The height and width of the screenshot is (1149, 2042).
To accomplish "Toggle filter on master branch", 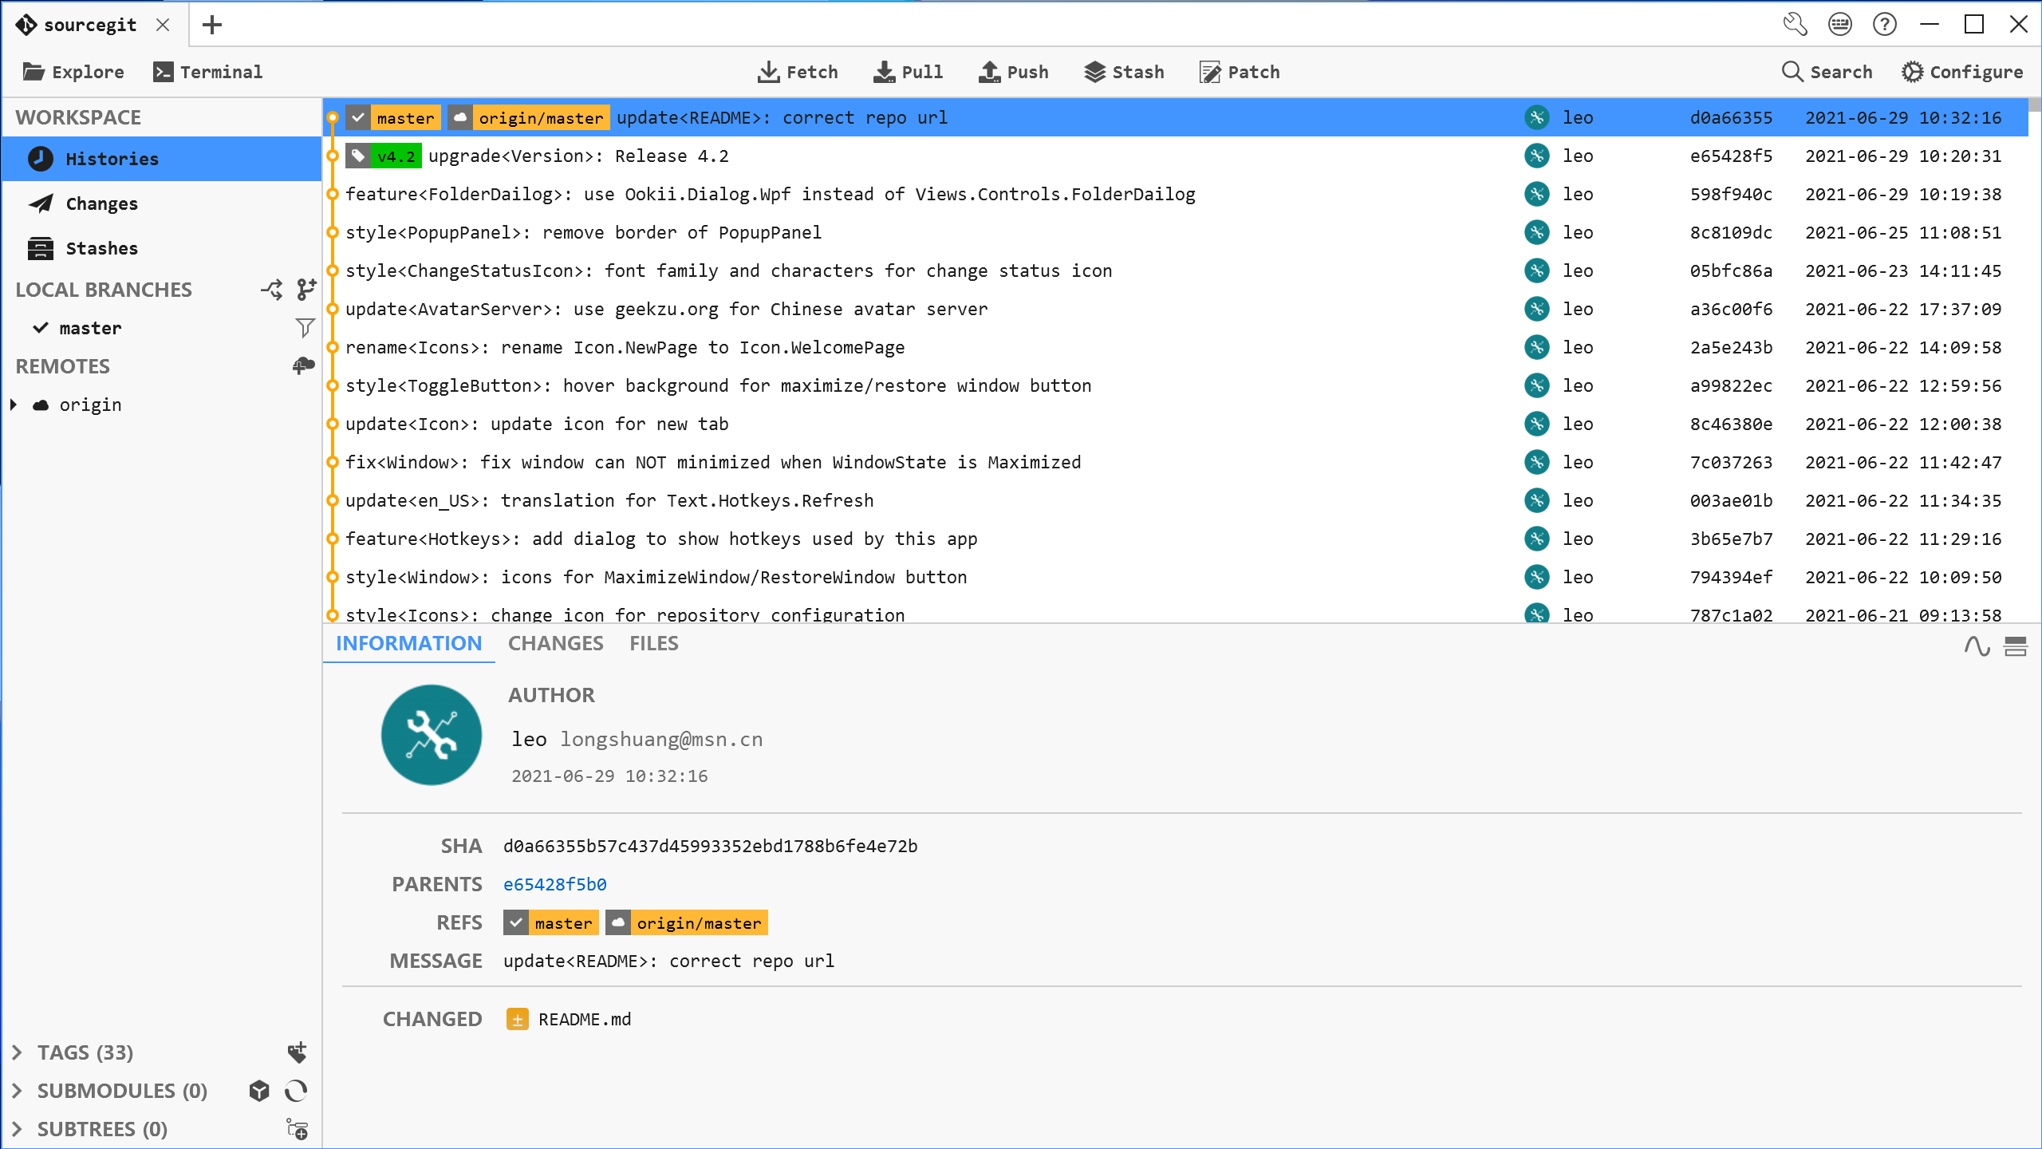I will 305,327.
